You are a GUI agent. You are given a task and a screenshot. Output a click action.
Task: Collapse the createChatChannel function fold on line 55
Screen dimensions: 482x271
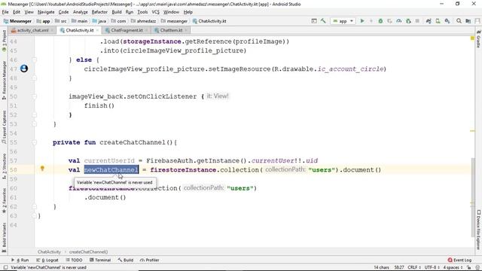[35, 142]
